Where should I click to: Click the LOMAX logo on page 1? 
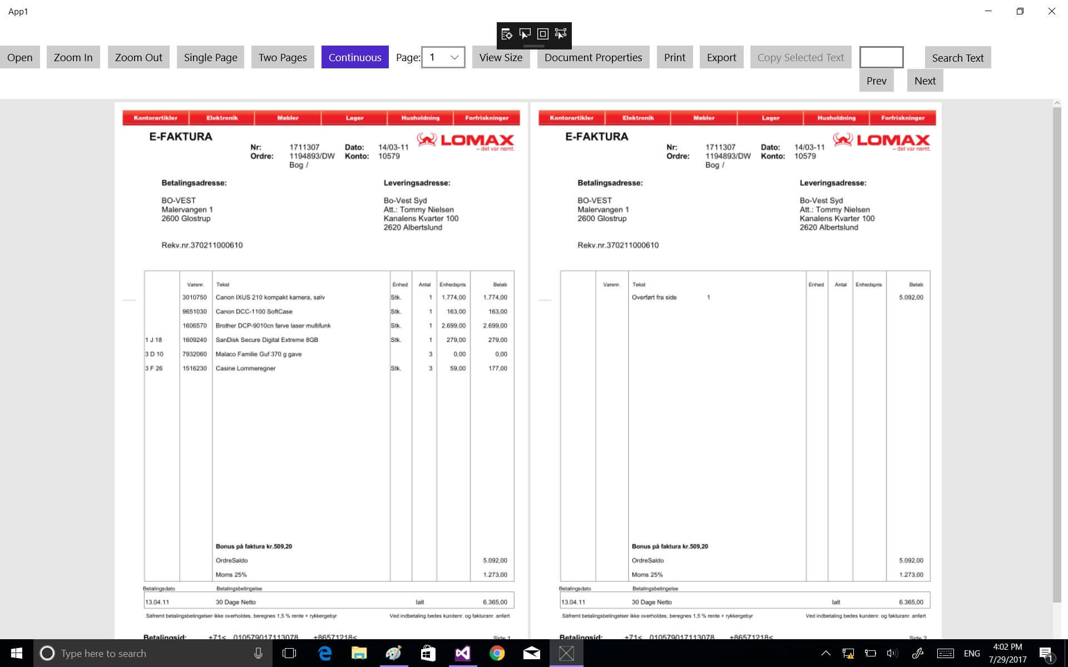point(466,141)
